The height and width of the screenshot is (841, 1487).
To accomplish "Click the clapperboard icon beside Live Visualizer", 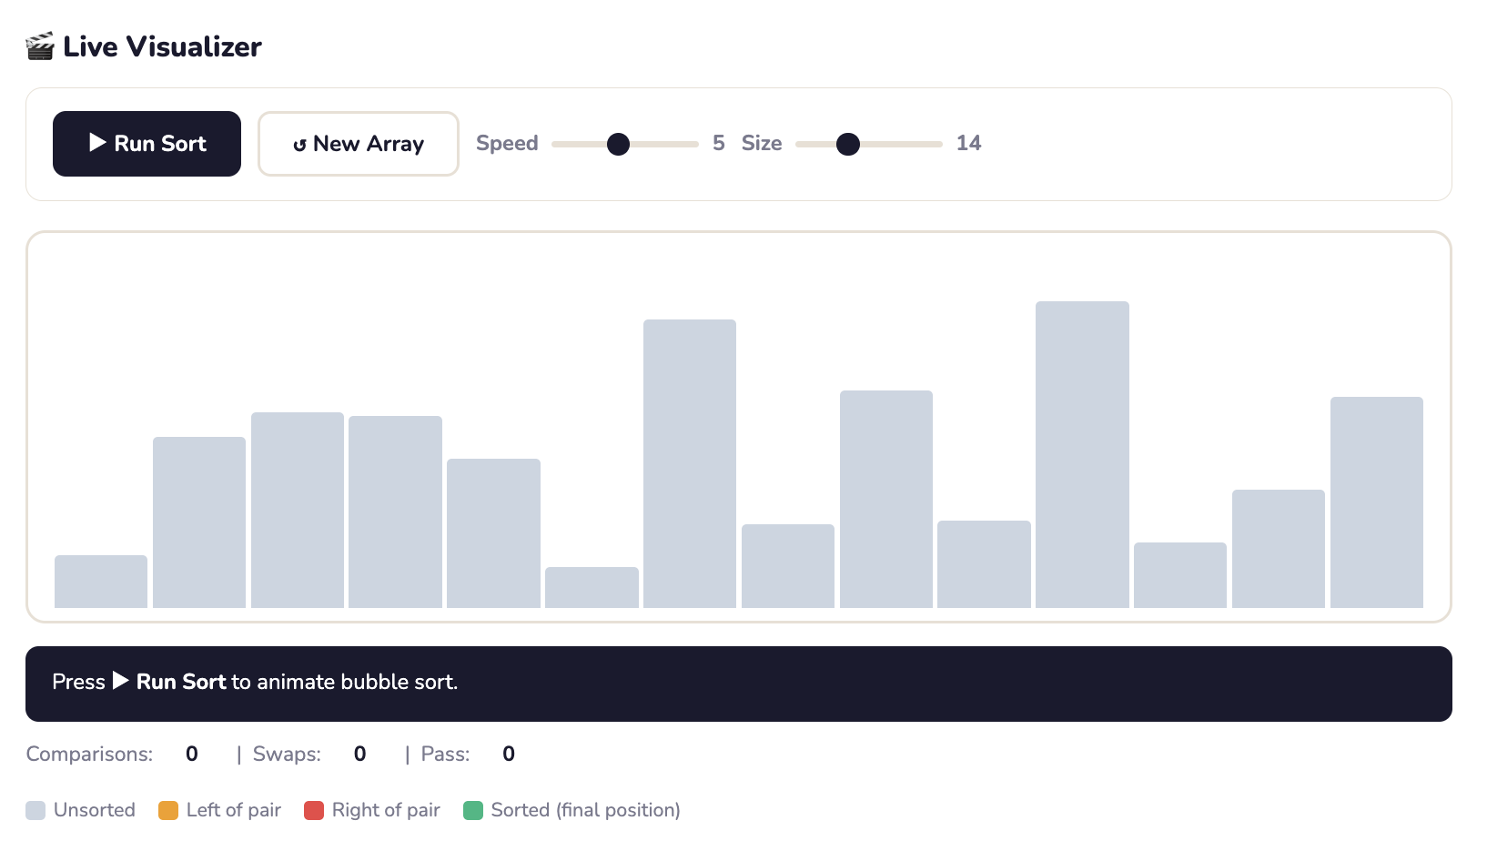I will (x=40, y=46).
